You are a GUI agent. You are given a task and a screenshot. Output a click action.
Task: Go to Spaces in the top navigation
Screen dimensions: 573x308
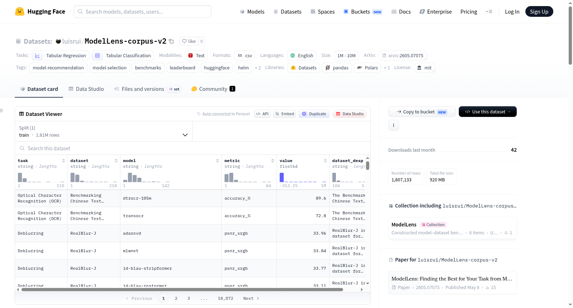[x=323, y=11]
